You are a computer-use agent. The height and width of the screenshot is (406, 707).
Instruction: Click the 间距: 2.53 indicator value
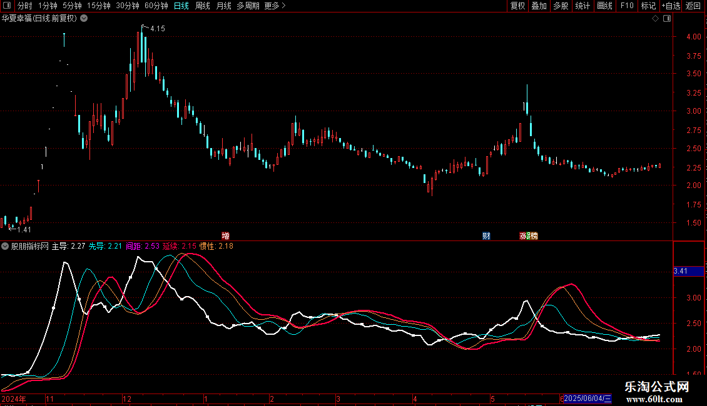143,246
